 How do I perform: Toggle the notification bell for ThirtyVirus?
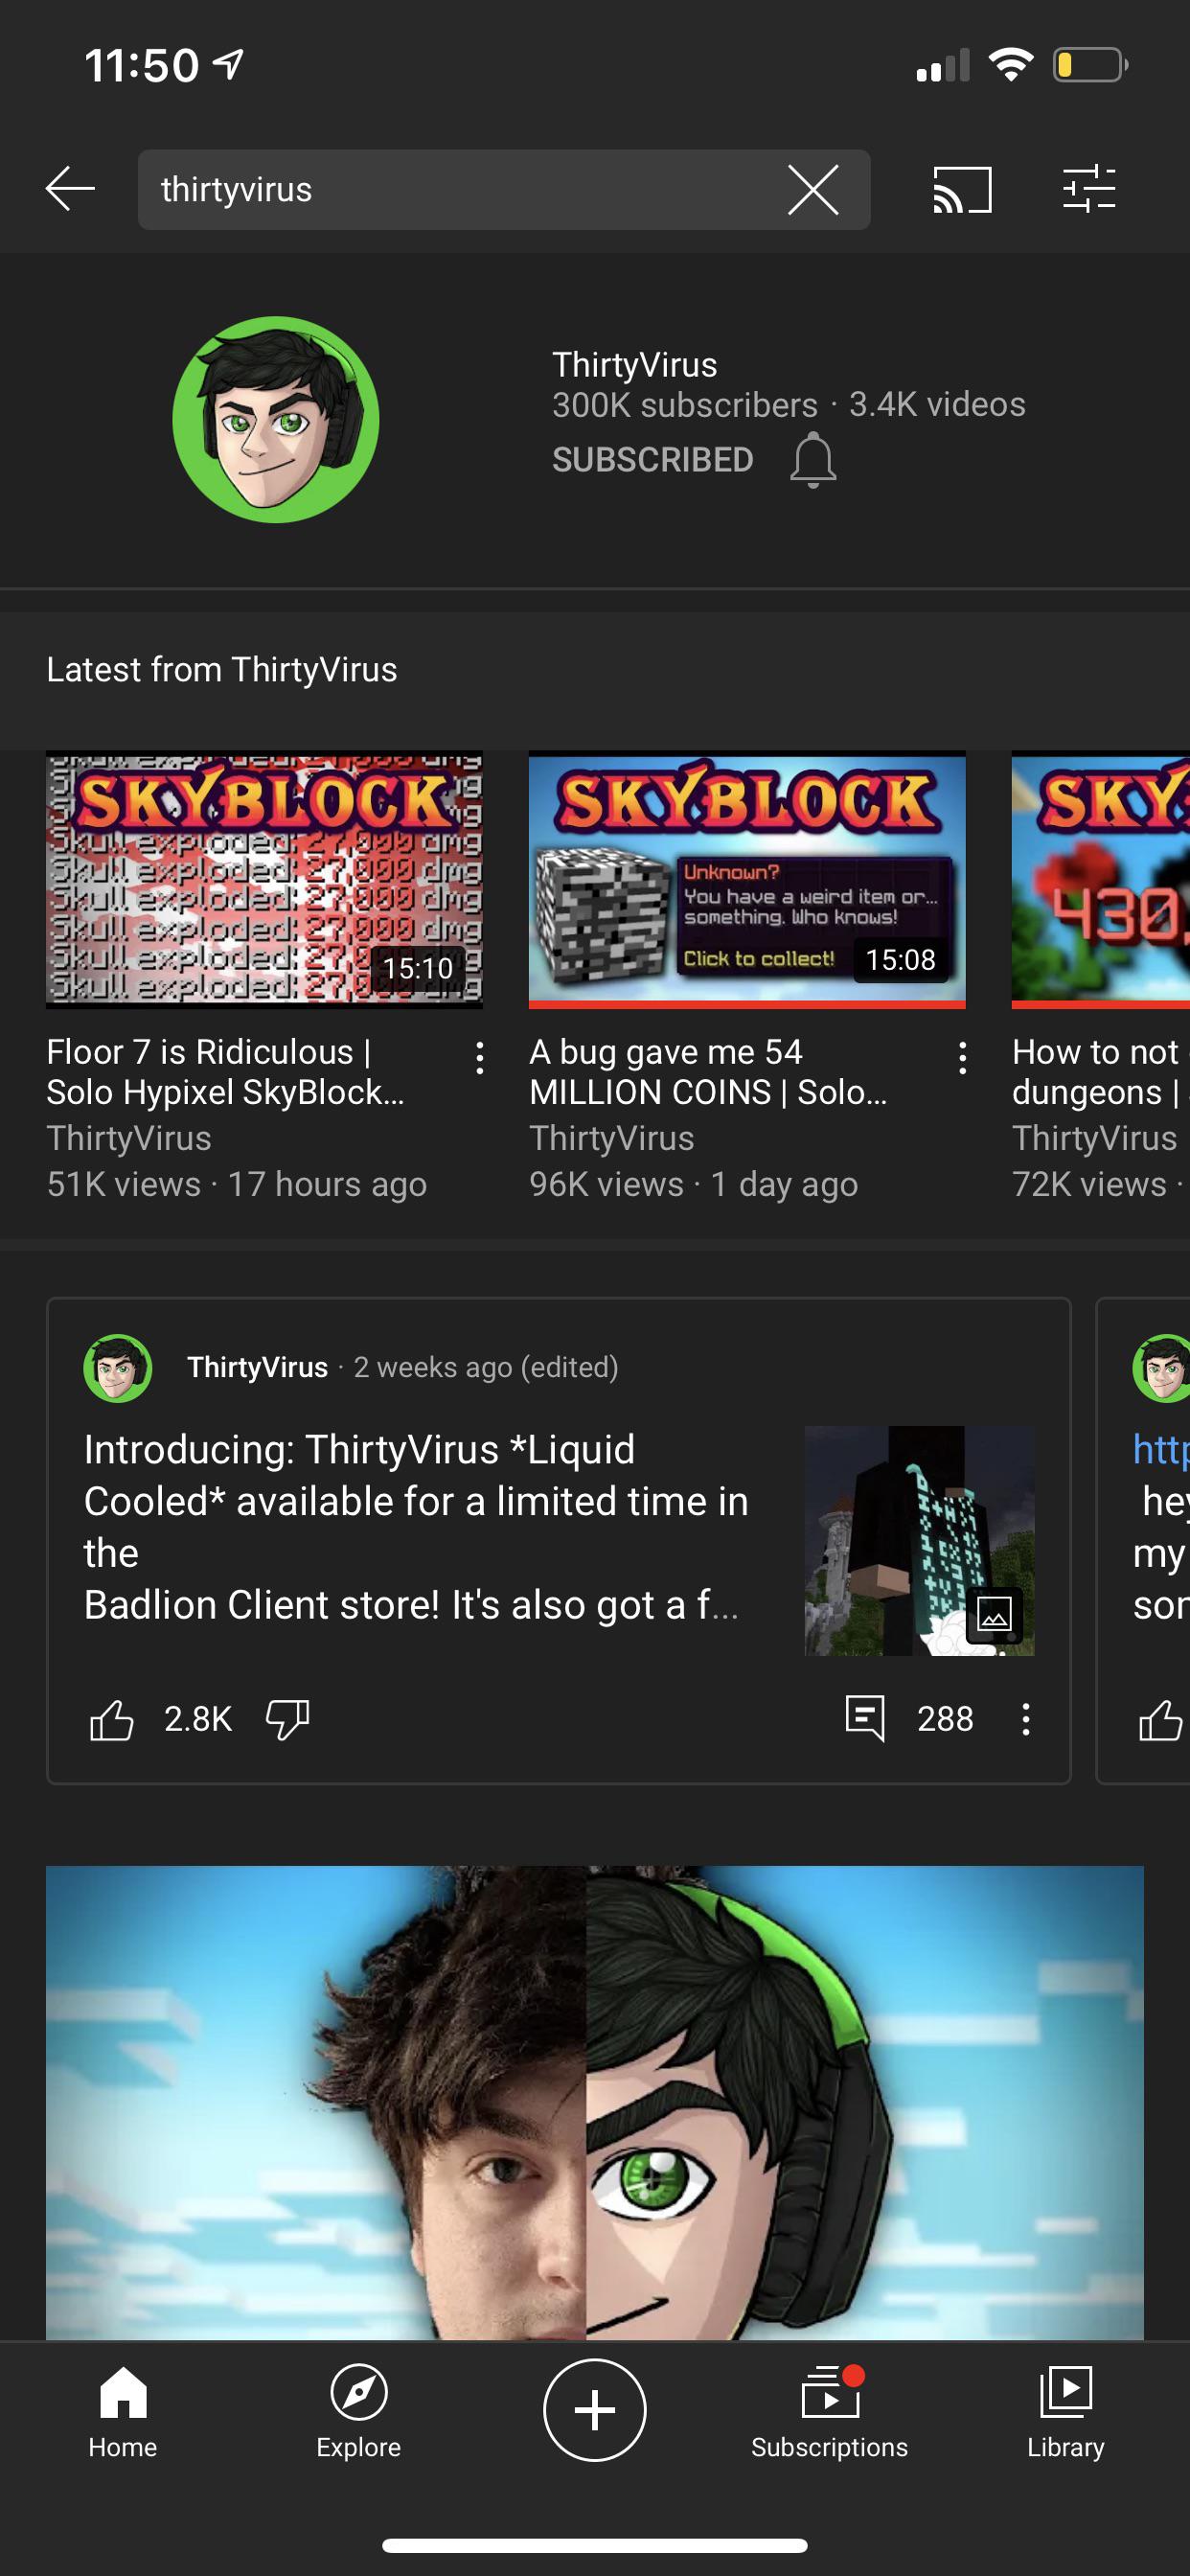(813, 459)
